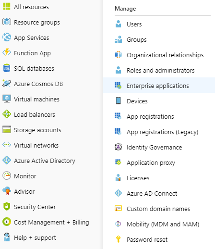Click the Devices phone icon
Viewport: 215px width, 249px height.
pyautogui.click(x=118, y=101)
